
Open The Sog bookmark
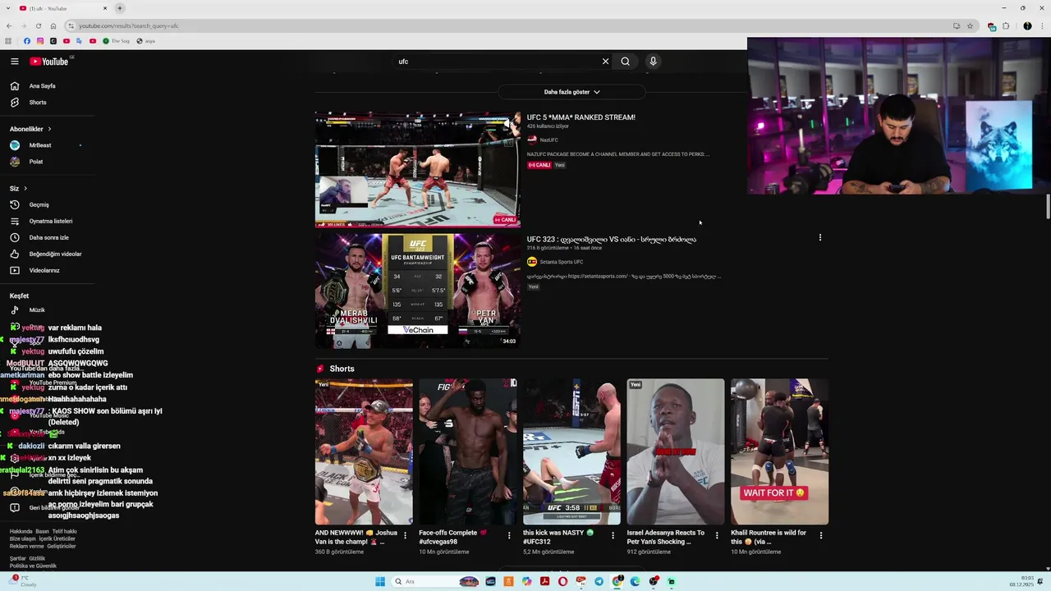117,41
